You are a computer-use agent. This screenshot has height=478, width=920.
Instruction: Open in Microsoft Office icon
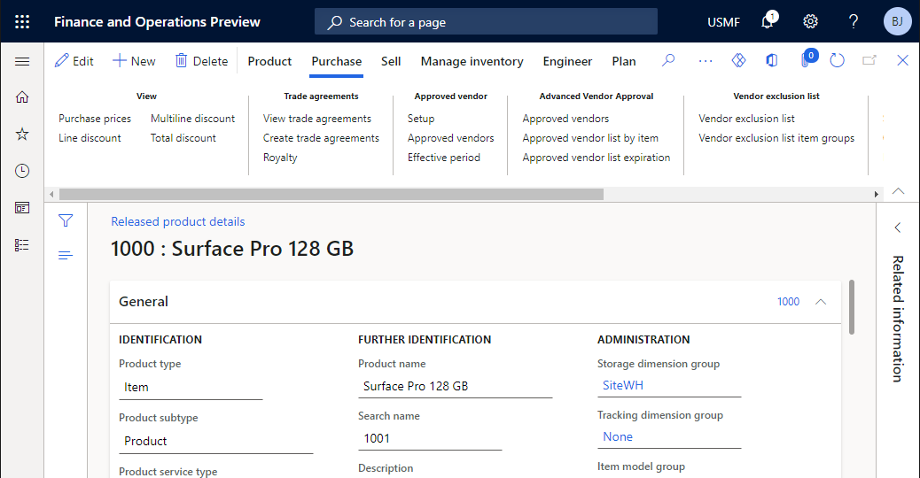point(772,60)
